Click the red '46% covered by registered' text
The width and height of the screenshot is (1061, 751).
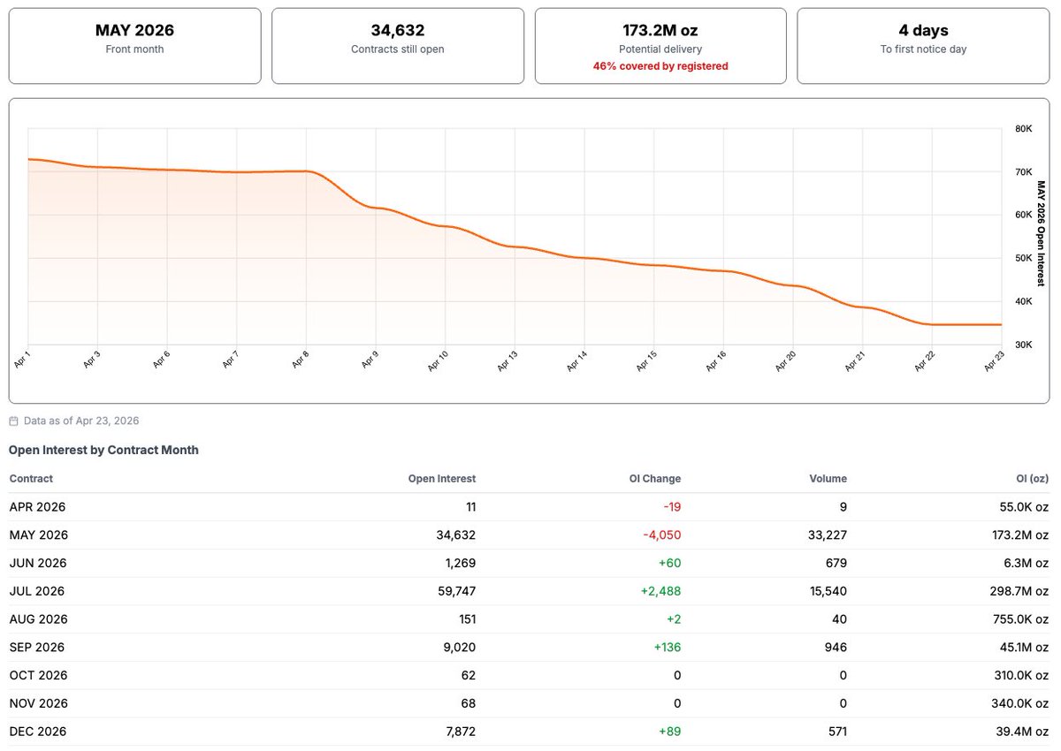pyautogui.click(x=660, y=66)
